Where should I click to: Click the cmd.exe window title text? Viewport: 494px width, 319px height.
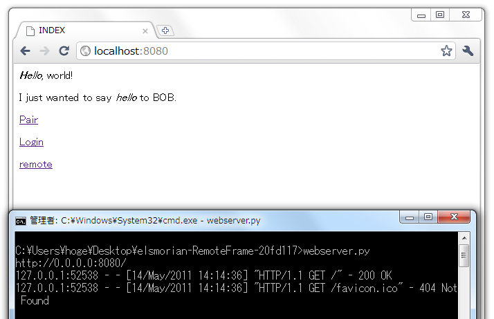145,220
